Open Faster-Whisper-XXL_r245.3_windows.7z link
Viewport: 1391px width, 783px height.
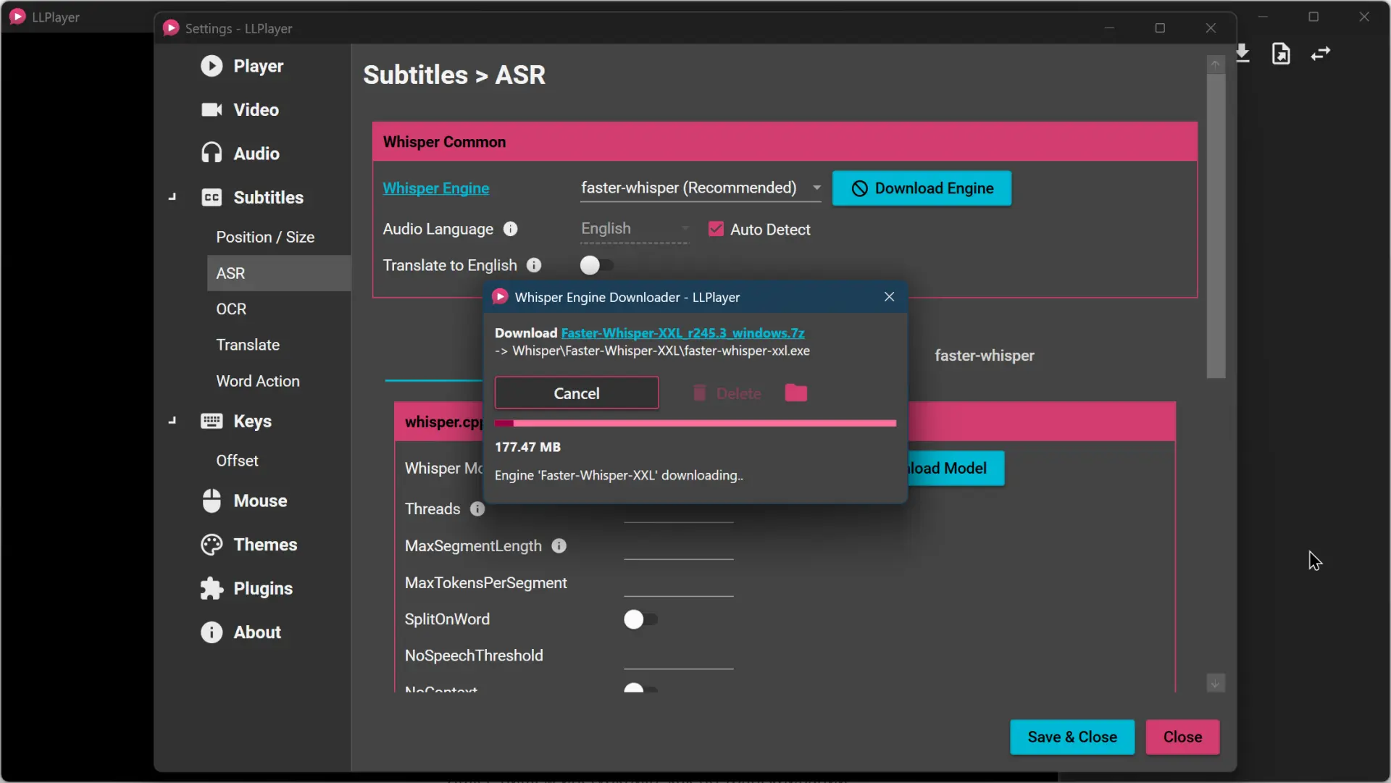click(x=682, y=333)
